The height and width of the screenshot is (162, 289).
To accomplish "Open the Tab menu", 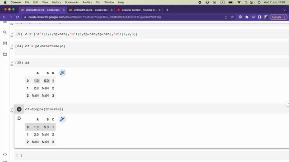I will point(98,2).
